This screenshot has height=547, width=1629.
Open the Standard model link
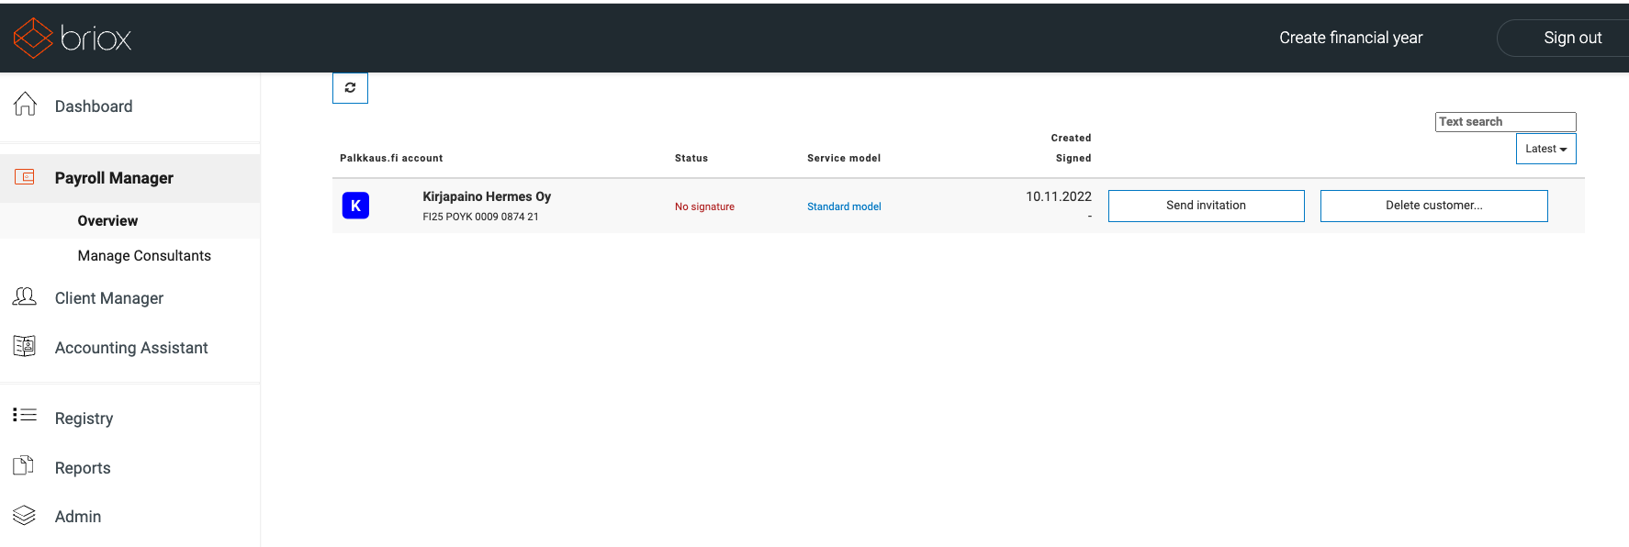click(x=844, y=207)
